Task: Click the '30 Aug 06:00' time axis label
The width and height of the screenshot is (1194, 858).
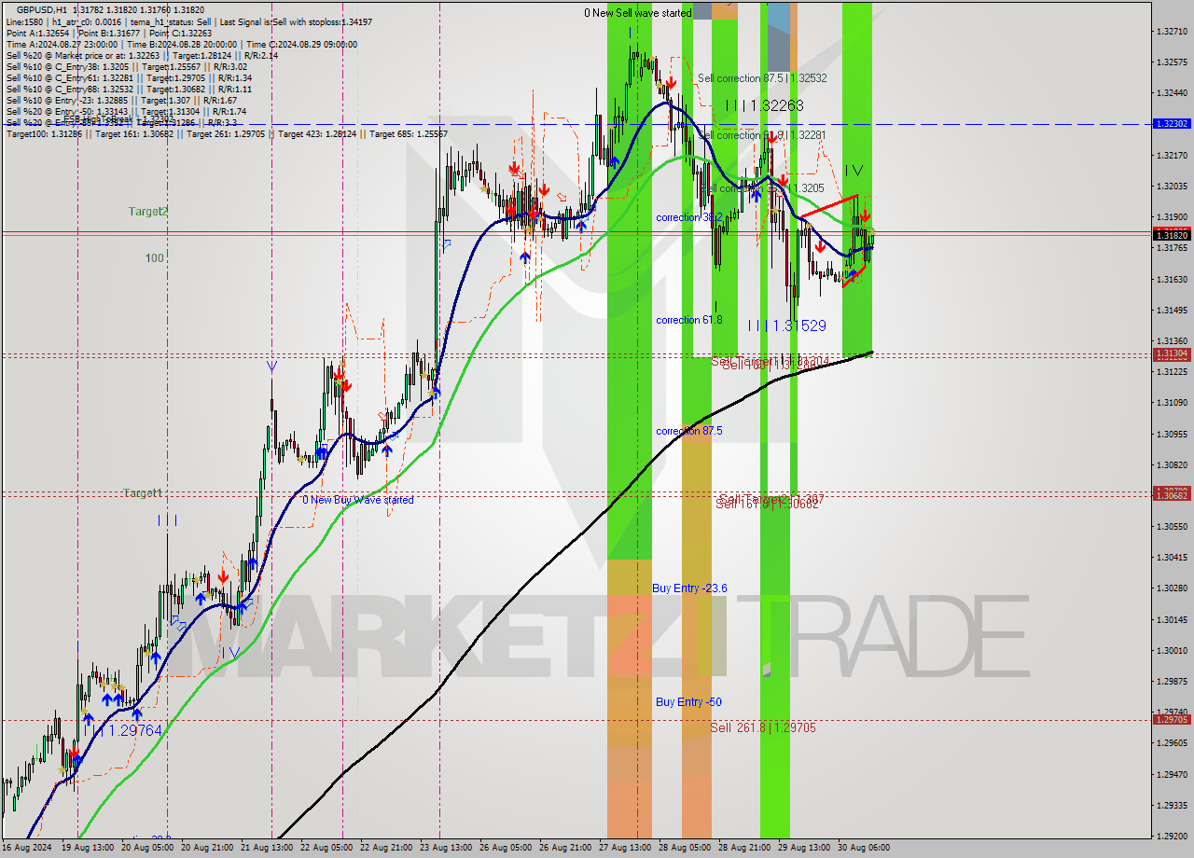Action: point(864,848)
